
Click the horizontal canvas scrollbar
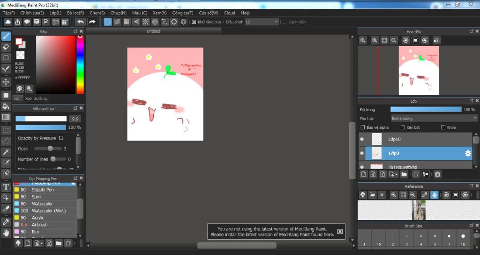(237, 246)
